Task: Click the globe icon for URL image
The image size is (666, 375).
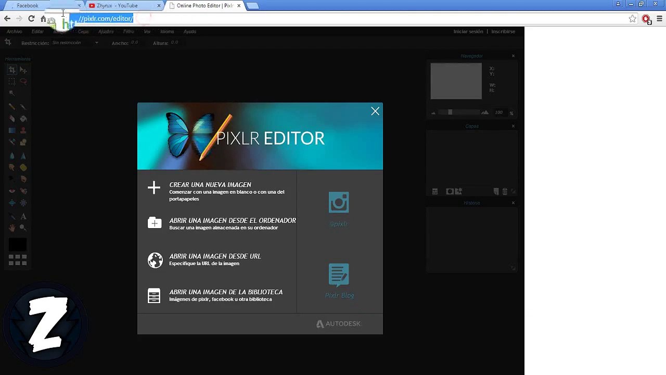Action: pyautogui.click(x=155, y=259)
